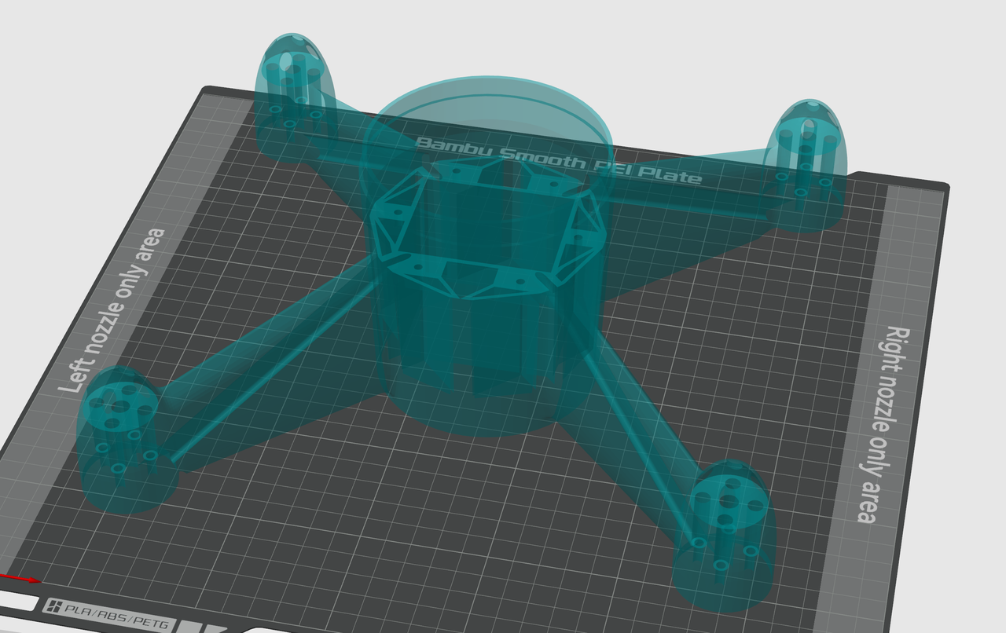This screenshot has height=633, width=1006.
Task: Select the front-right motor mount
Action: [x=727, y=536]
